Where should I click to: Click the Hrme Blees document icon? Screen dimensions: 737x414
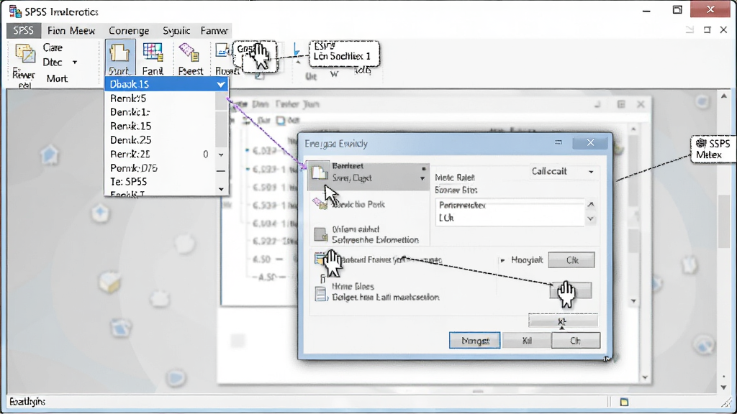pos(321,294)
